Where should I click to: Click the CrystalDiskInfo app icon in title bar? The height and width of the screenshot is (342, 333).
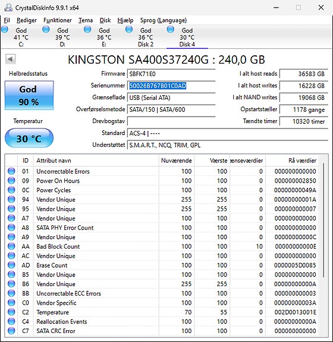coord(8,8)
